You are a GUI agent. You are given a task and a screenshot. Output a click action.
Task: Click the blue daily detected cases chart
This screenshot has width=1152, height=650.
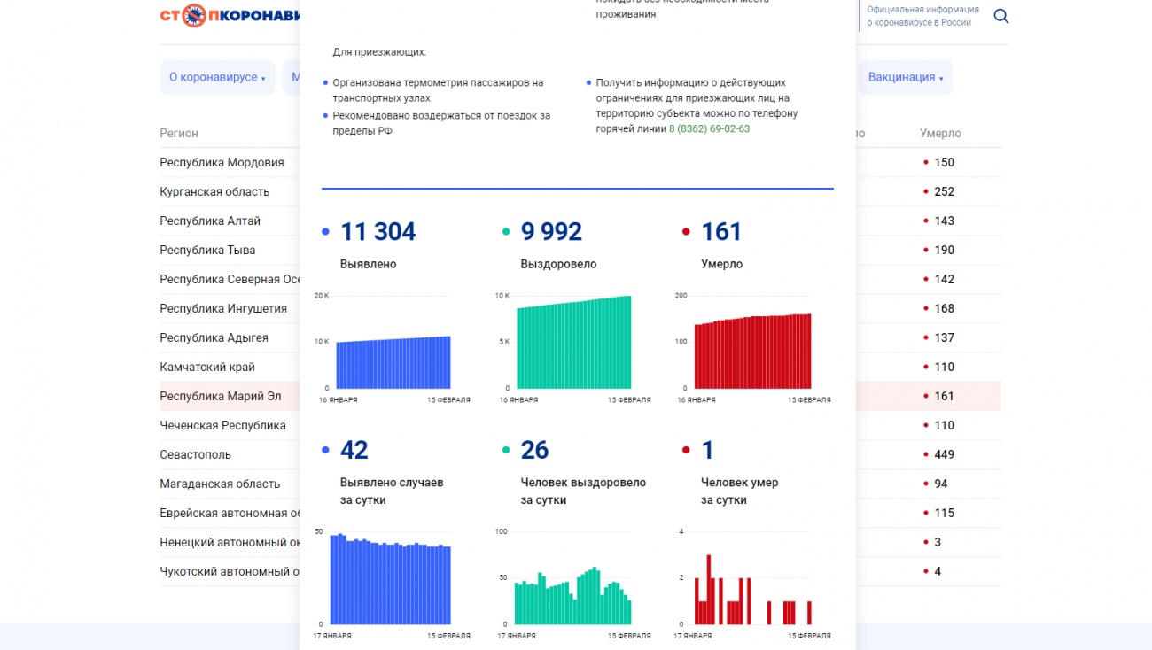(391, 581)
